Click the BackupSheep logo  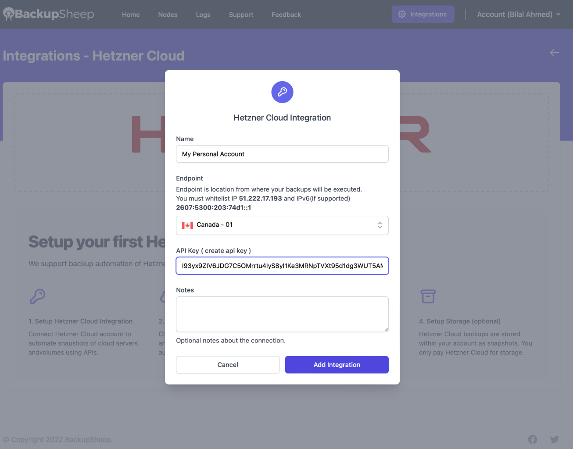49,14
